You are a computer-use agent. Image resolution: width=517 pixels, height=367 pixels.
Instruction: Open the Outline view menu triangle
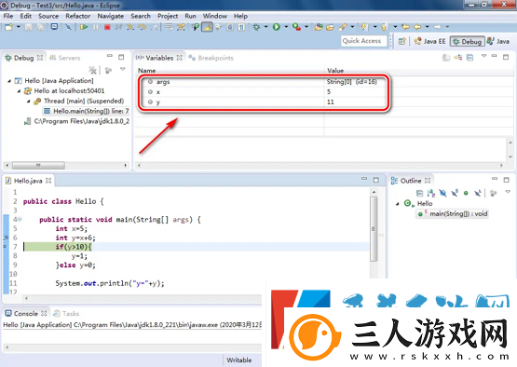tap(508, 192)
